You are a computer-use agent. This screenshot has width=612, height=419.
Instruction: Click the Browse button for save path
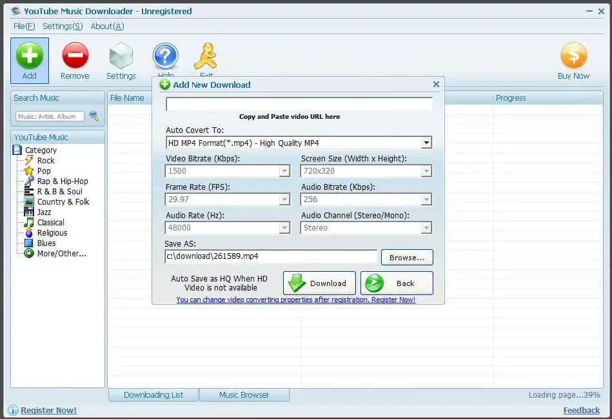tap(407, 258)
